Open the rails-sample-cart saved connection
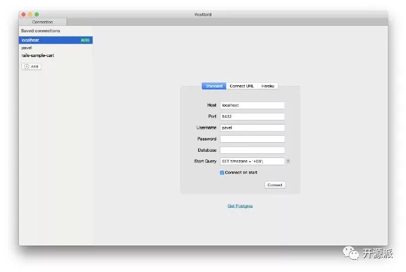The width and height of the screenshot is (406, 272). [55, 55]
